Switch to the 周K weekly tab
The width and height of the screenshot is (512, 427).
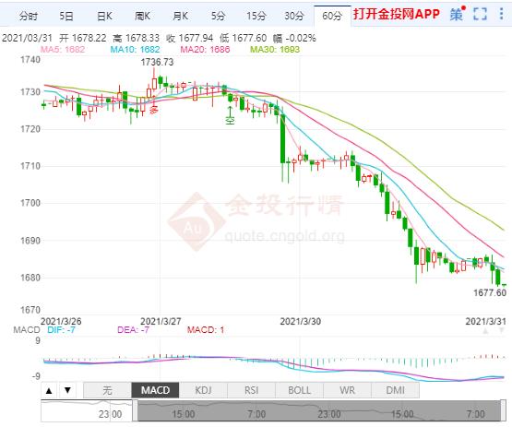point(143,16)
